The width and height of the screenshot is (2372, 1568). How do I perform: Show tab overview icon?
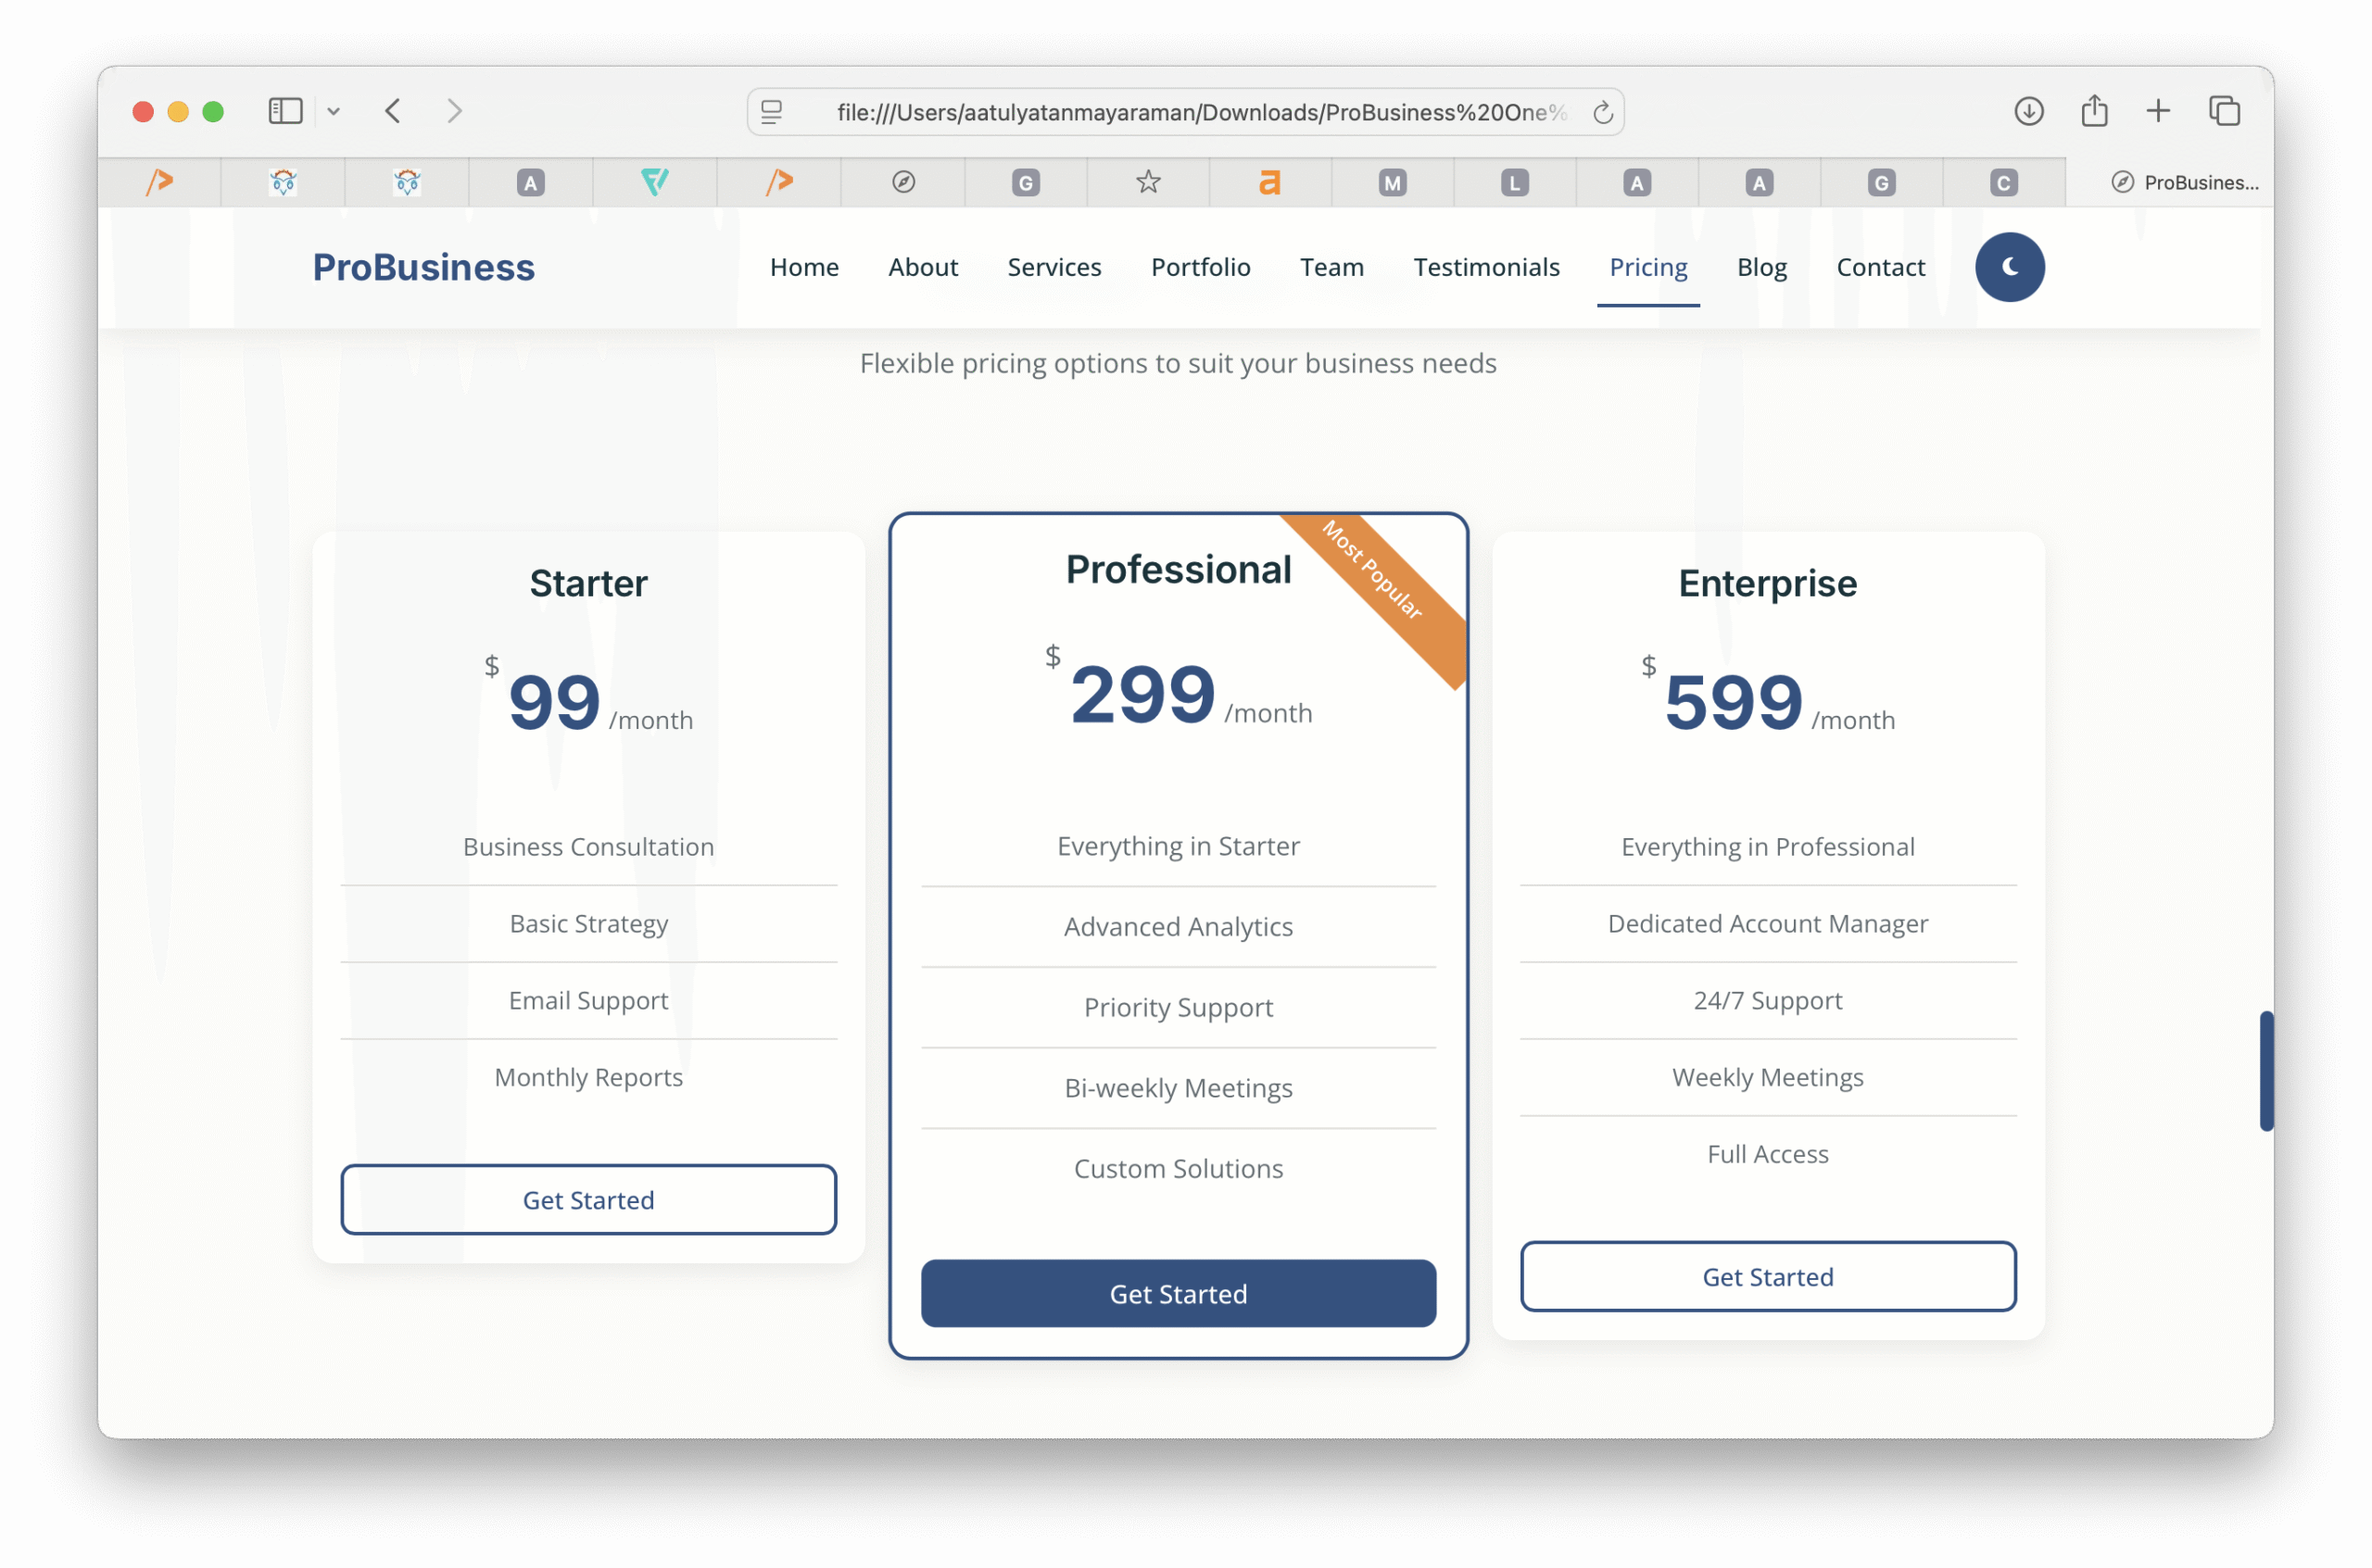(x=2224, y=111)
